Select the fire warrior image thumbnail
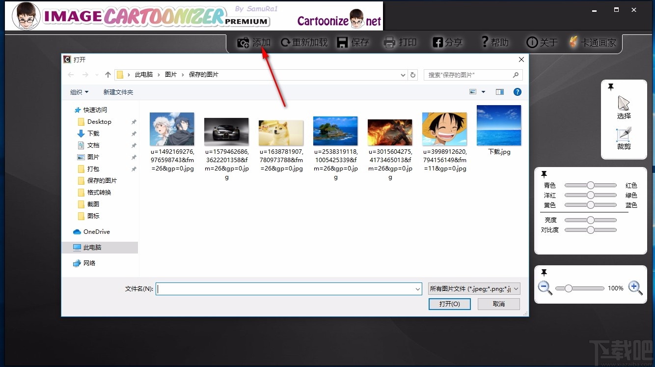Image resolution: width=655 pixels, height=367 pixels. pyautogui.click(x=390, y=133)
